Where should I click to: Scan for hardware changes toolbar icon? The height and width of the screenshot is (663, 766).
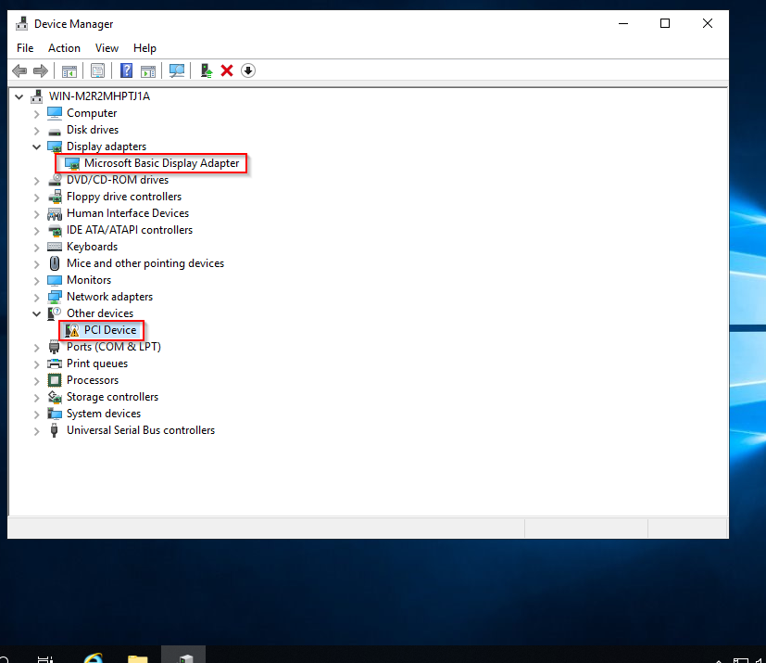pos(177,70)
